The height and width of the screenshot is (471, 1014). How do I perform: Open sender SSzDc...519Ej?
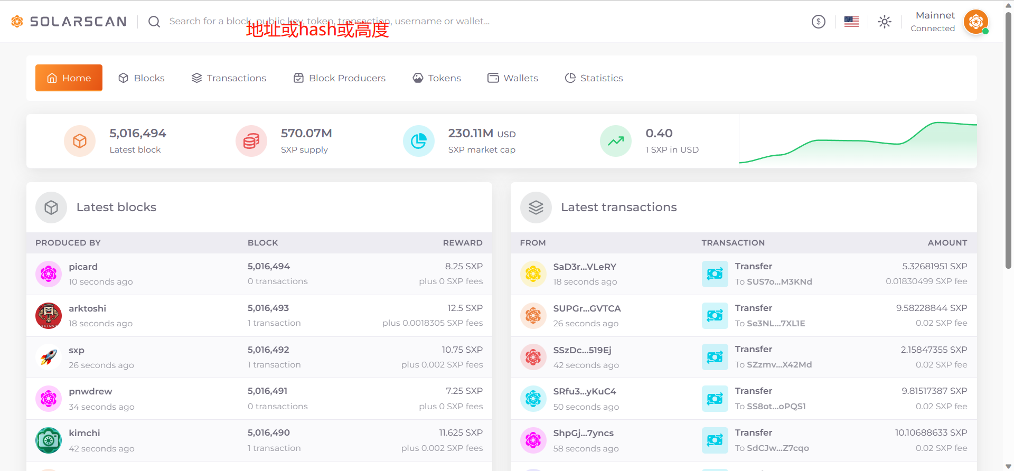(x=583, y=350)
